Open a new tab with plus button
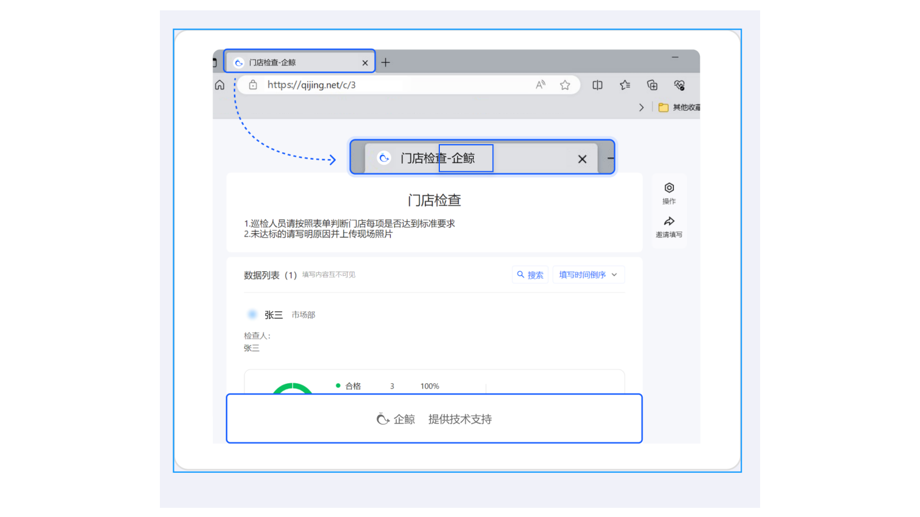920x517 pixels. coord(386,62)
